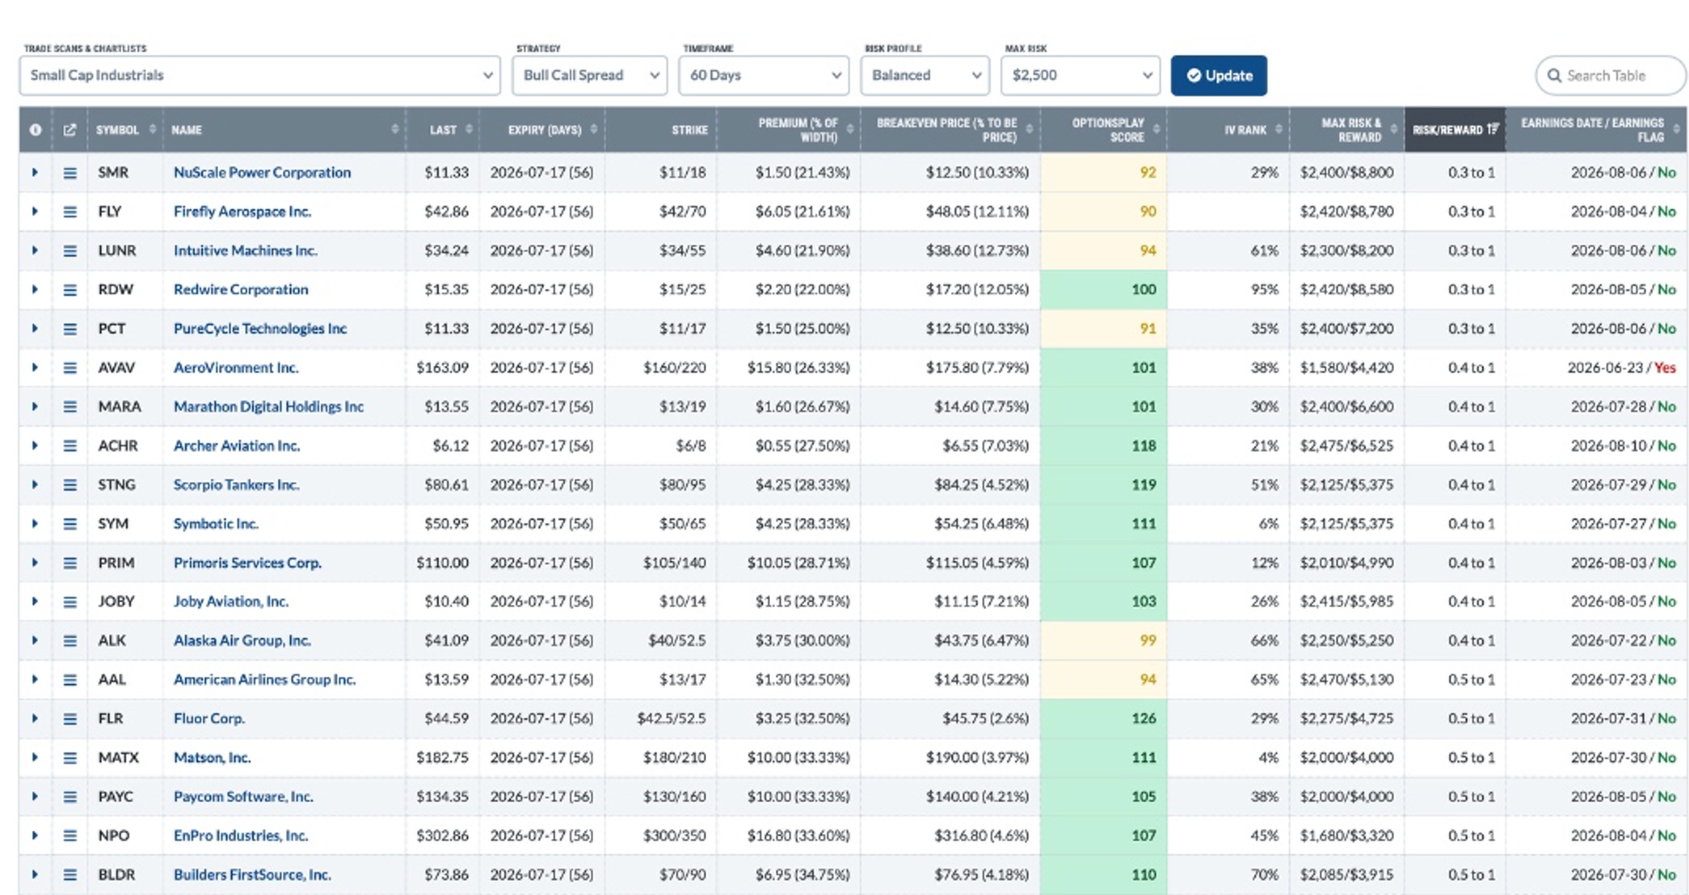The width and height of the screenshot is (1689, 895).
Task: Open the hamburger menu for SMR row
Action: [70, 173]
